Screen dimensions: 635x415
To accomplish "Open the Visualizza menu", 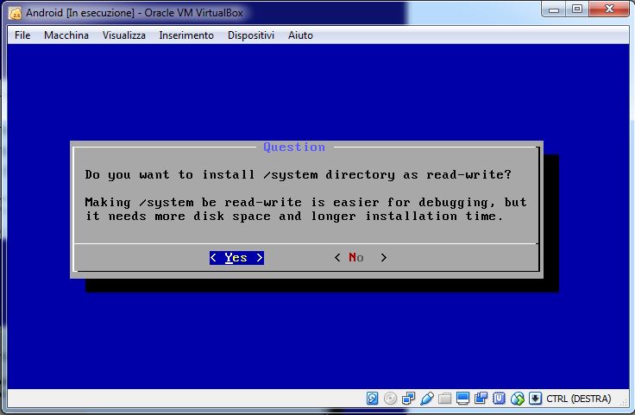I will (123, 35).
